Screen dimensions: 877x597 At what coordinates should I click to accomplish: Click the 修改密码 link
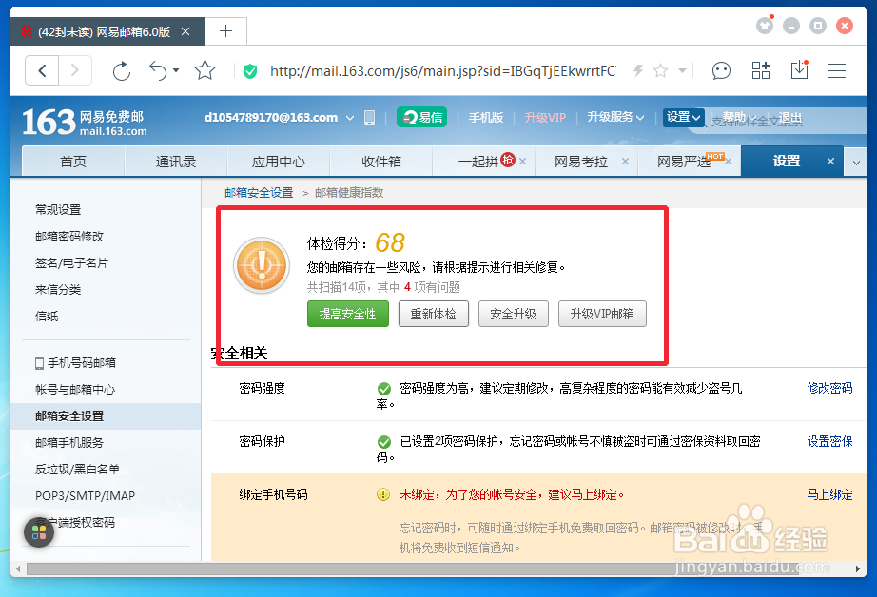point(829,388)
